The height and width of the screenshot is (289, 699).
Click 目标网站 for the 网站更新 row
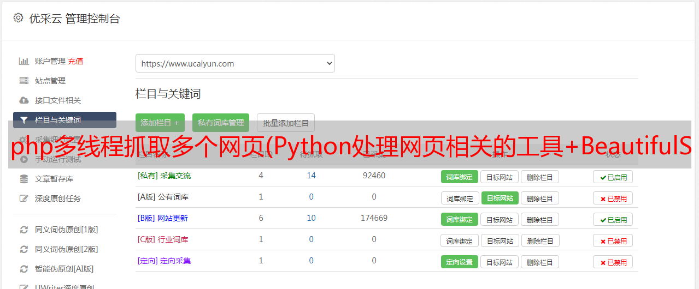coord(500,219)
